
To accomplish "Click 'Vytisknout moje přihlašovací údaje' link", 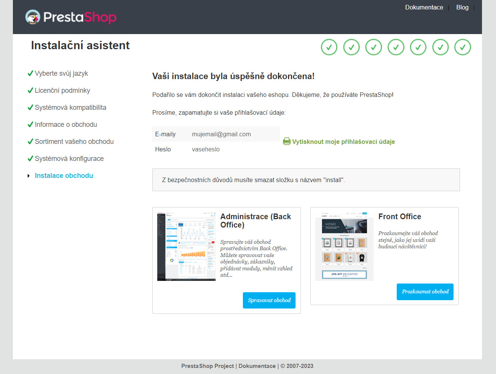I will click(x=344, y=142).
